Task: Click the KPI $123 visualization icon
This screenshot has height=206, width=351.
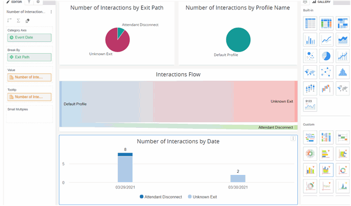Action: (x=310, y=104)
